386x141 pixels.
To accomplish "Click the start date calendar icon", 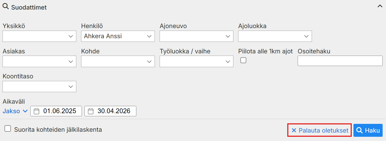I will point(36,111).
